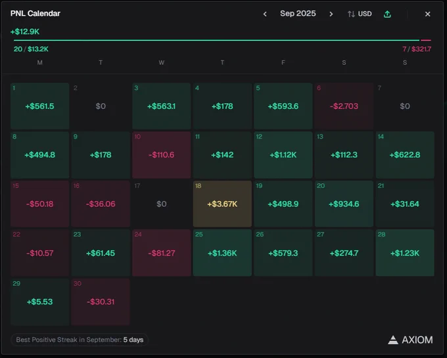
Task: Select highlighted day 18 cell +$3.67K
Action: click(222, 204)
